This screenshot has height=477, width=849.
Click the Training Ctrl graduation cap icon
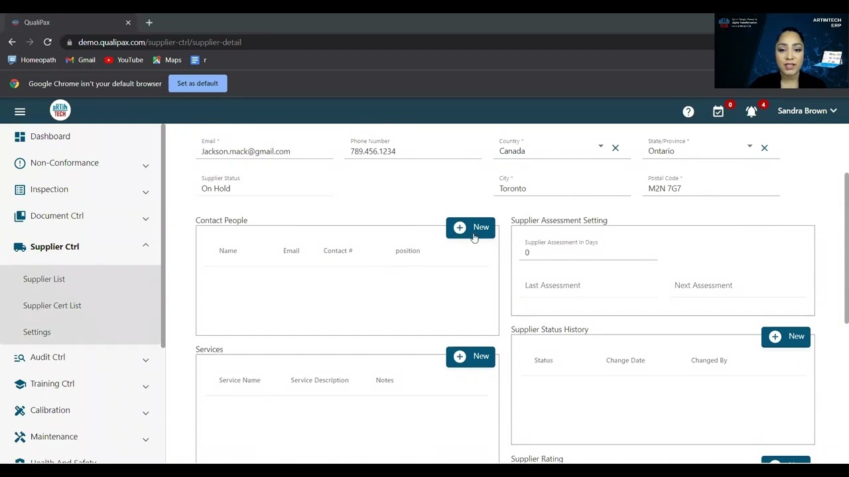point(20,384)
